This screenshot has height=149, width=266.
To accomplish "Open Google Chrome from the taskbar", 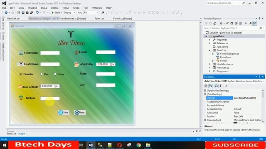I will tap(138, 145).
